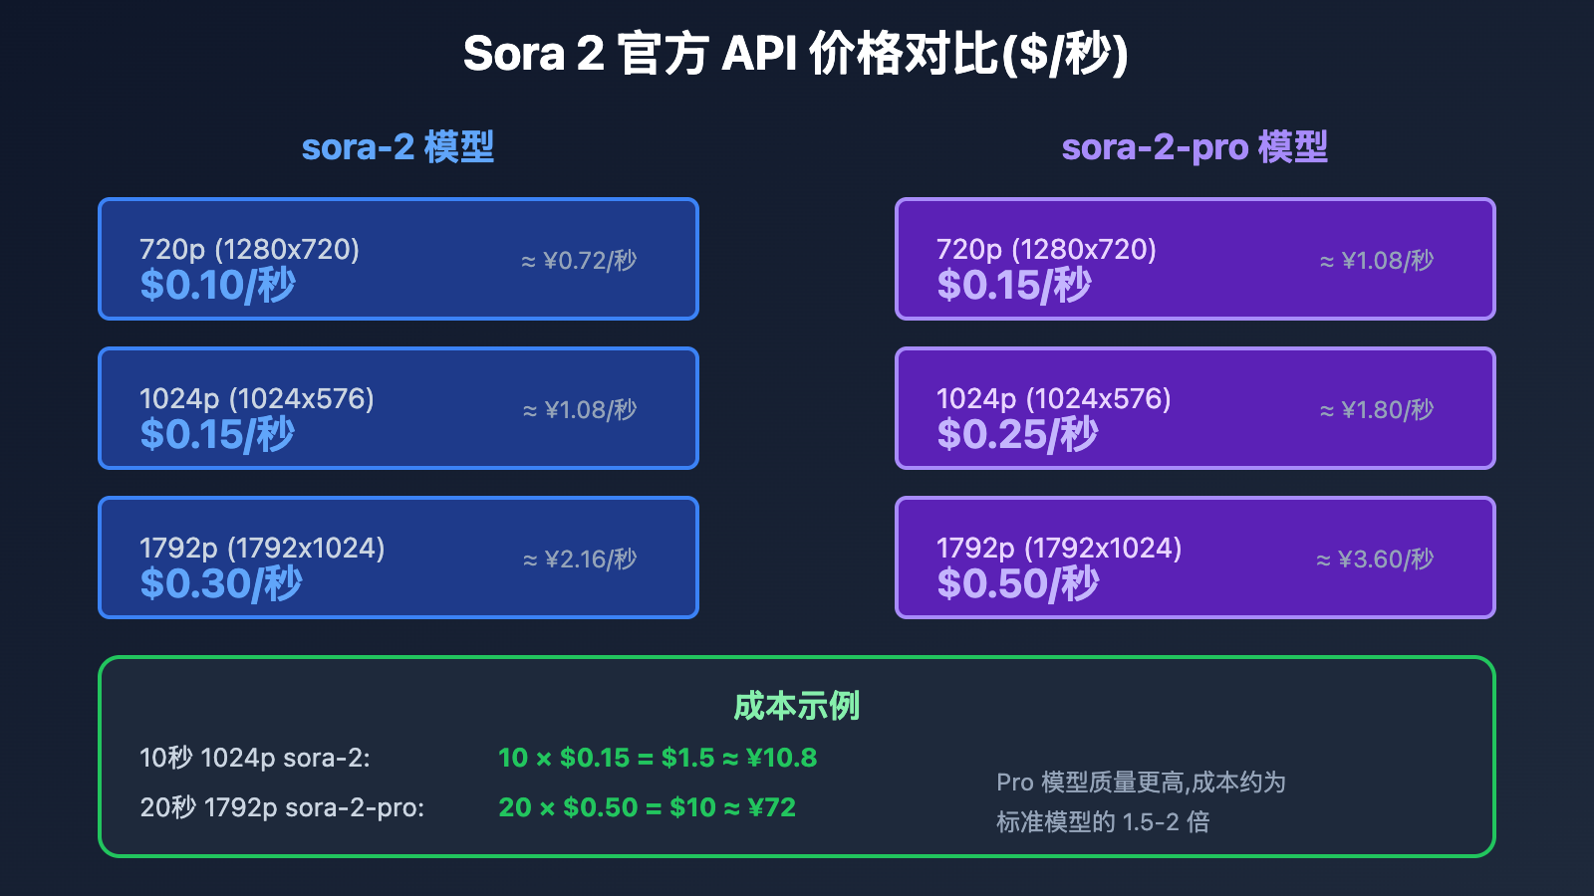This screenshot has height=896, width=1594.
Task: Click the ≈ ¥1.80/秒 conversion text
Action: [x=1377, y=410]
